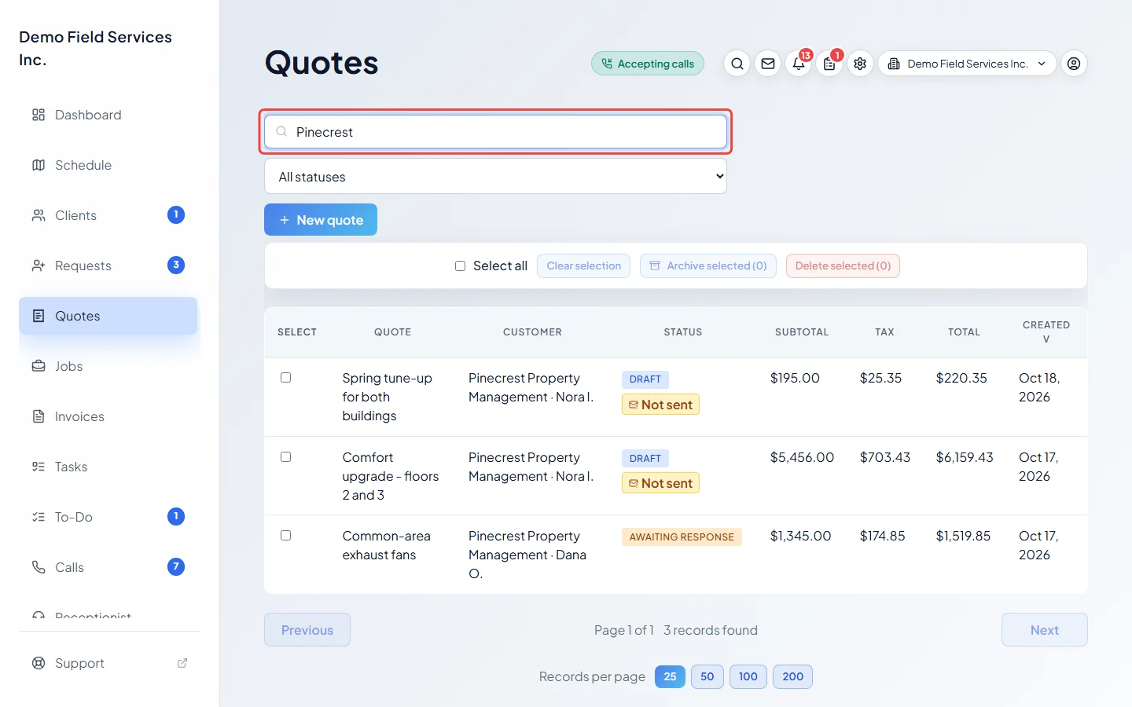Click the Requests user-plus icon in the sidebar
This screenshot has width=1132, height=707.
pyautogui.click(x=39, y=266)
